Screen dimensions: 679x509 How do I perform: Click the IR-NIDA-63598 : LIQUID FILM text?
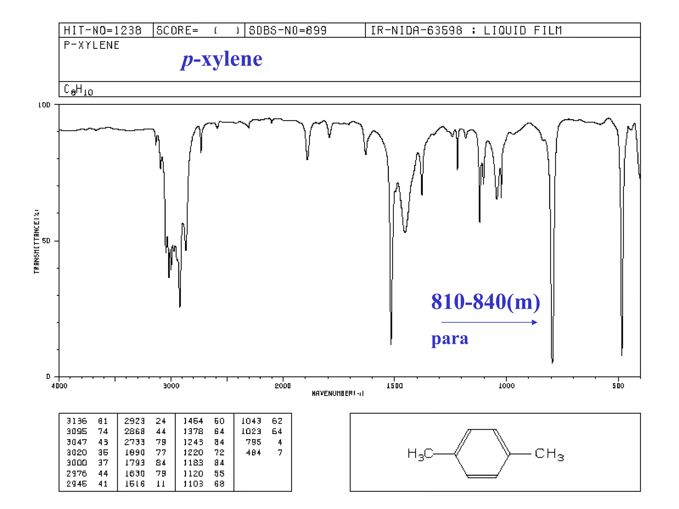[x=466, y=30]
